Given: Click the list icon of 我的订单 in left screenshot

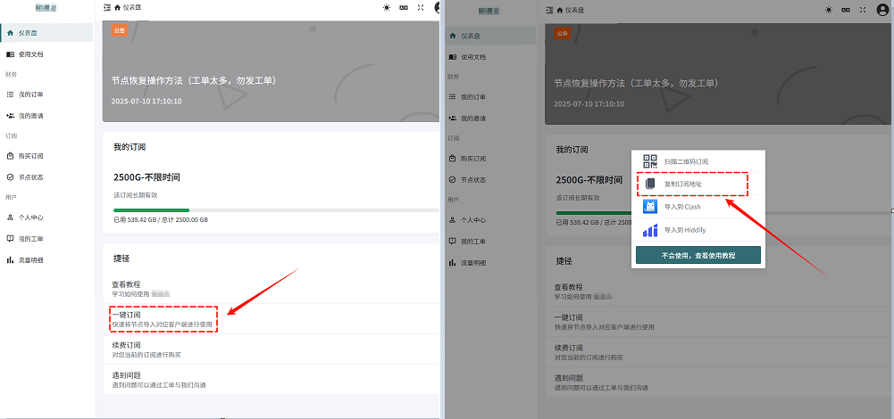Looking at the screenshot, I should pyautogui.click(x=10, y=94).
